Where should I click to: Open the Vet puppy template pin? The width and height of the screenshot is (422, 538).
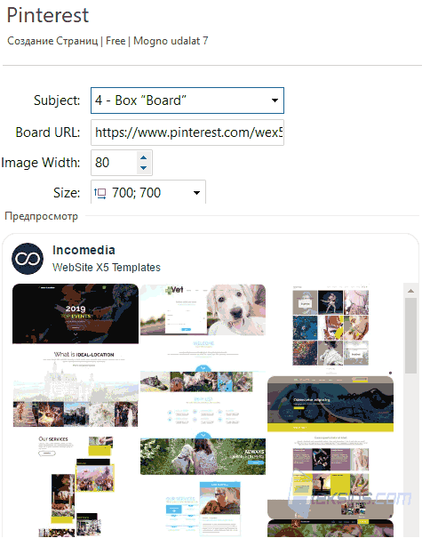point(203,309)
